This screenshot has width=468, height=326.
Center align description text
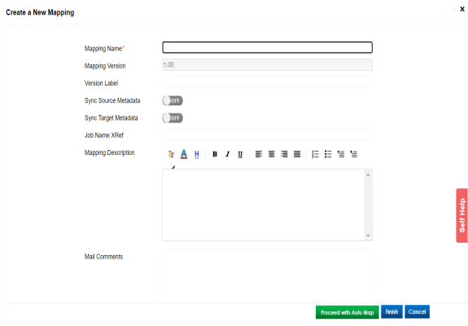tap(271, 154)
